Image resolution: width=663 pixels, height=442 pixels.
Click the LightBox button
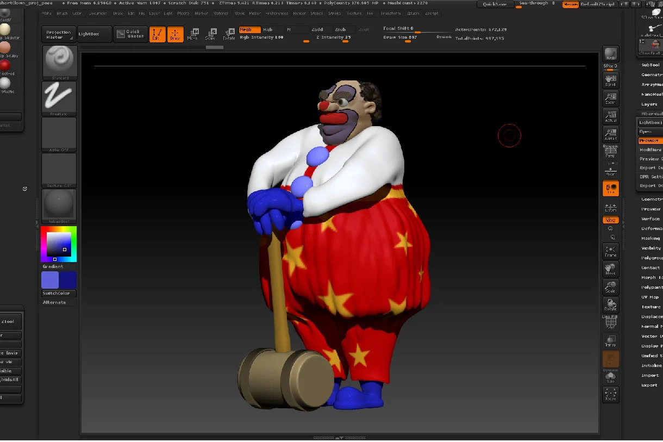pos(95,34)
